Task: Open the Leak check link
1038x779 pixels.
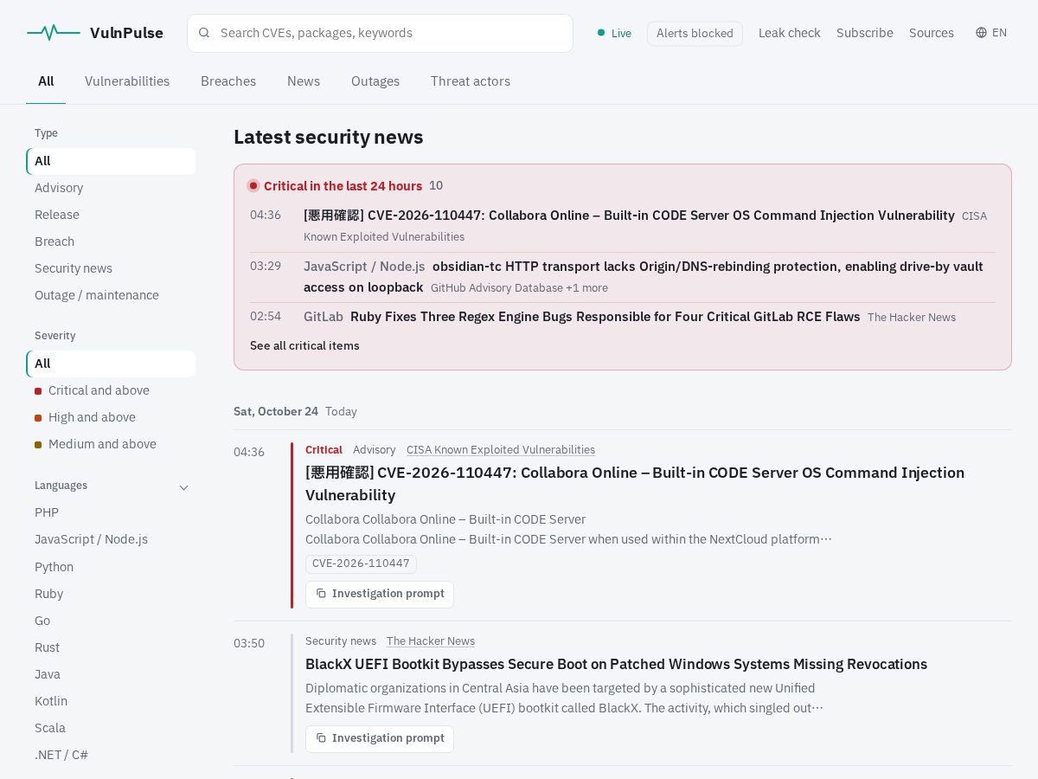Action: [x=790, y=33]
